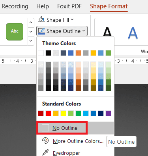Screen dimensions: 148x156
Task: Choose No Outline option
Action: 75,128
